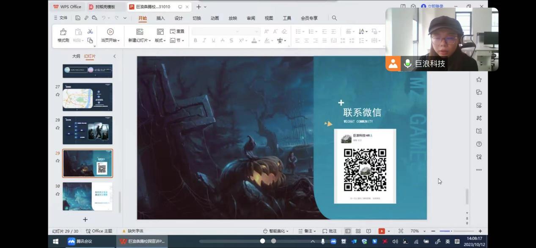Open the Section (节) dropdown
This screenshot has height=248, width=536.
177,41
